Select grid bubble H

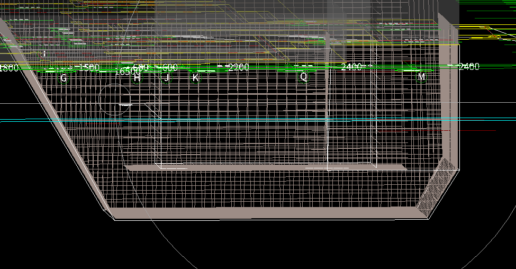137,78
